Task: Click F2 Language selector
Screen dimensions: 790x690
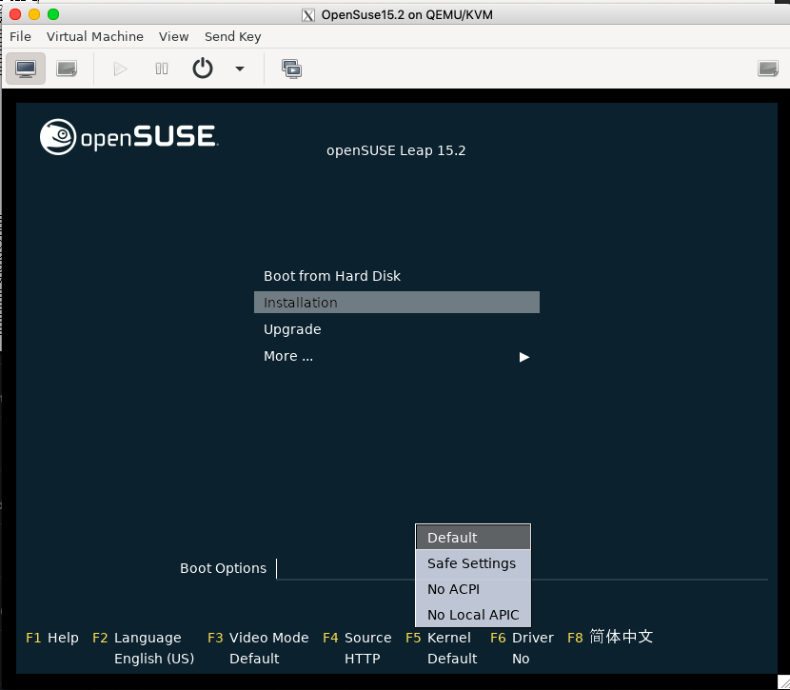Action: 136,638
